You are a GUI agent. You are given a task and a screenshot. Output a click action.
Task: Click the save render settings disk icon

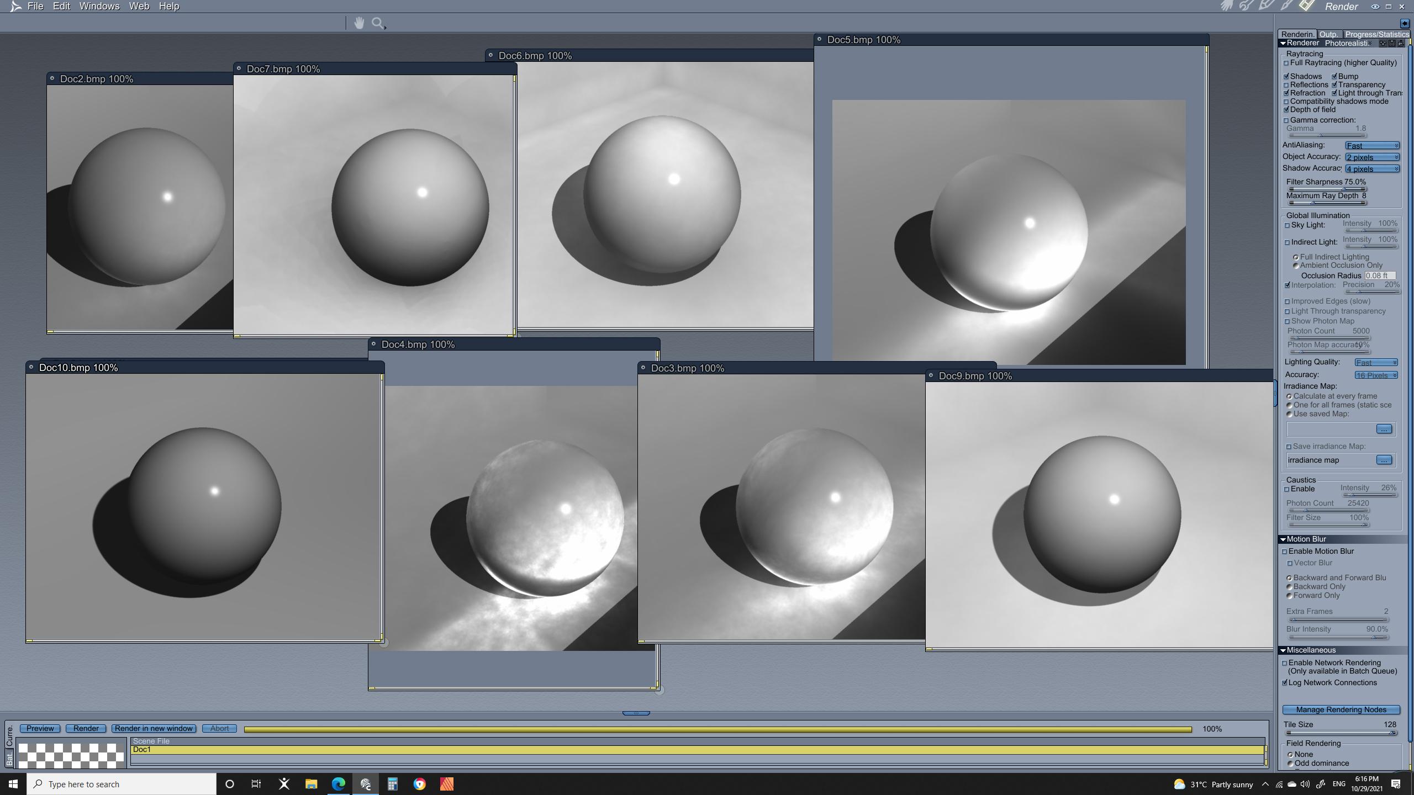[x=1392, y=43]
